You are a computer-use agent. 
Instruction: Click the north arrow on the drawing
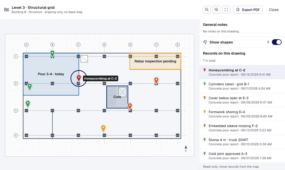186,148
